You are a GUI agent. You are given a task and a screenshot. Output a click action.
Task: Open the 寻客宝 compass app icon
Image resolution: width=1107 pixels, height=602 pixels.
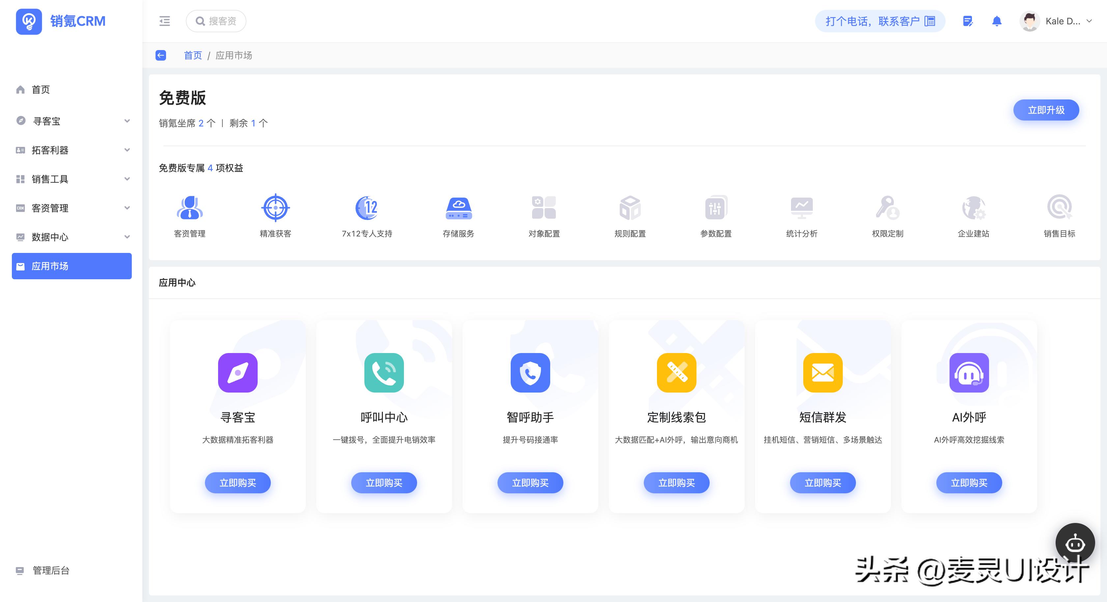pyautogui.click(x=238, y=373)
